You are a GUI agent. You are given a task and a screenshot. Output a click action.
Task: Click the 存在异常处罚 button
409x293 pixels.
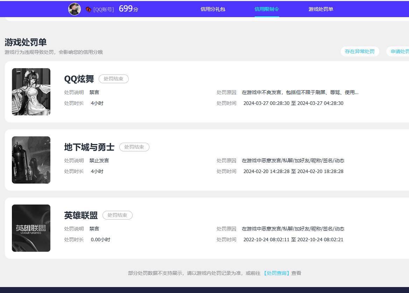(x=360, y=51)
